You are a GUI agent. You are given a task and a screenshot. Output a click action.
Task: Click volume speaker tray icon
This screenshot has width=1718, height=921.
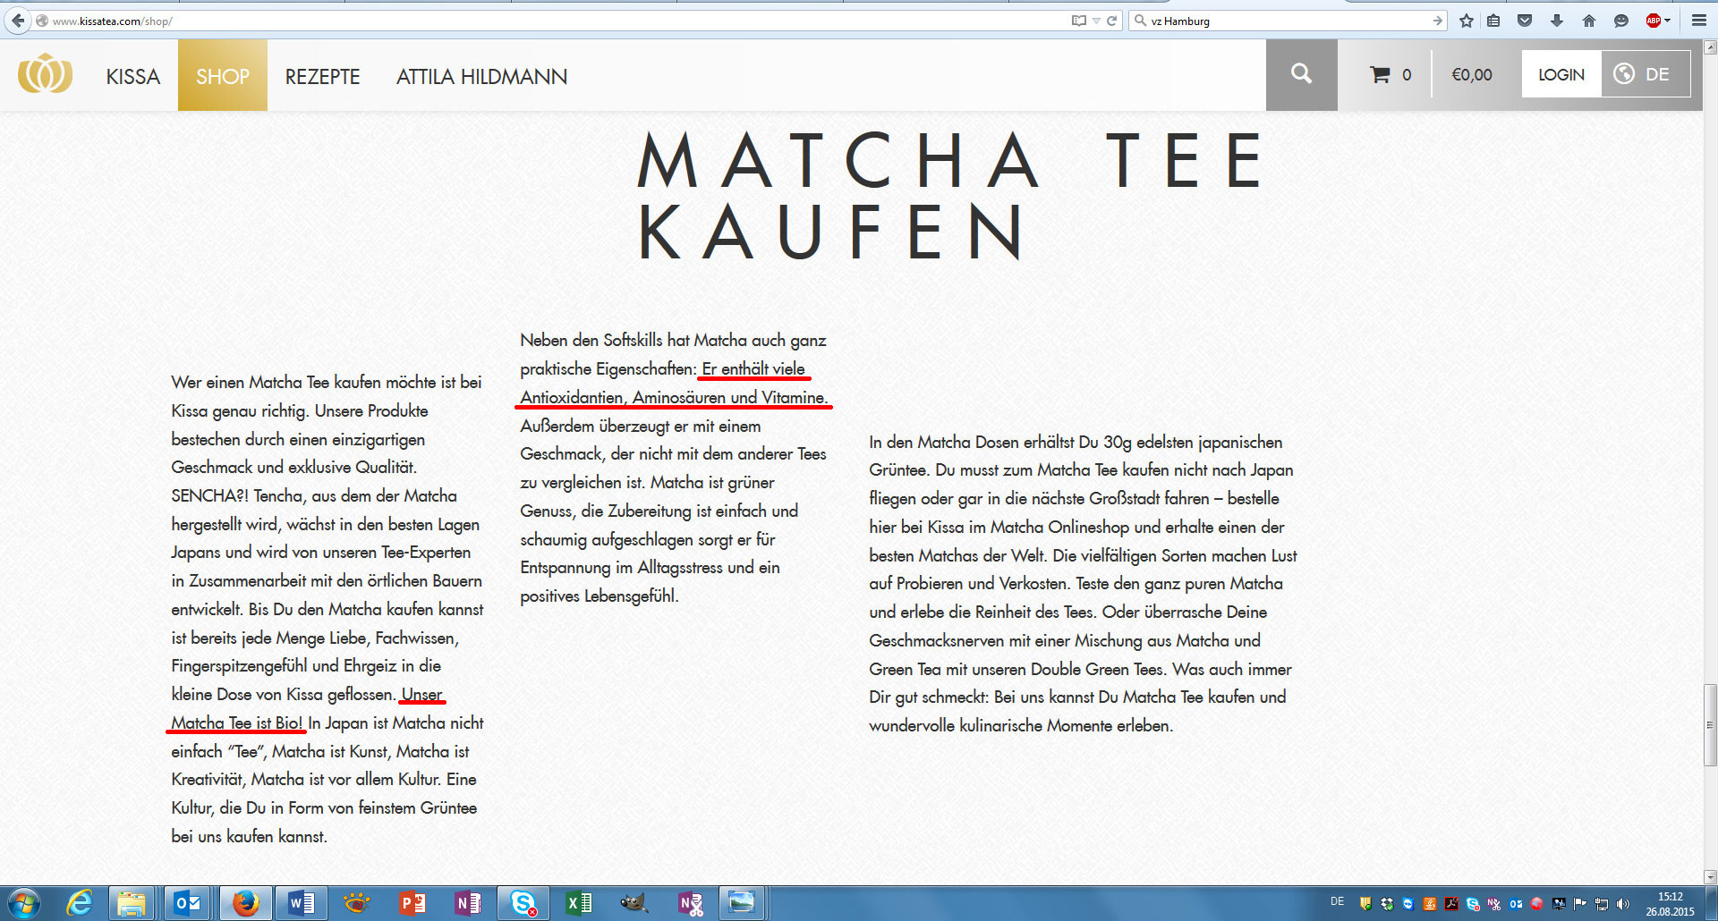[x=1622, y=904]
